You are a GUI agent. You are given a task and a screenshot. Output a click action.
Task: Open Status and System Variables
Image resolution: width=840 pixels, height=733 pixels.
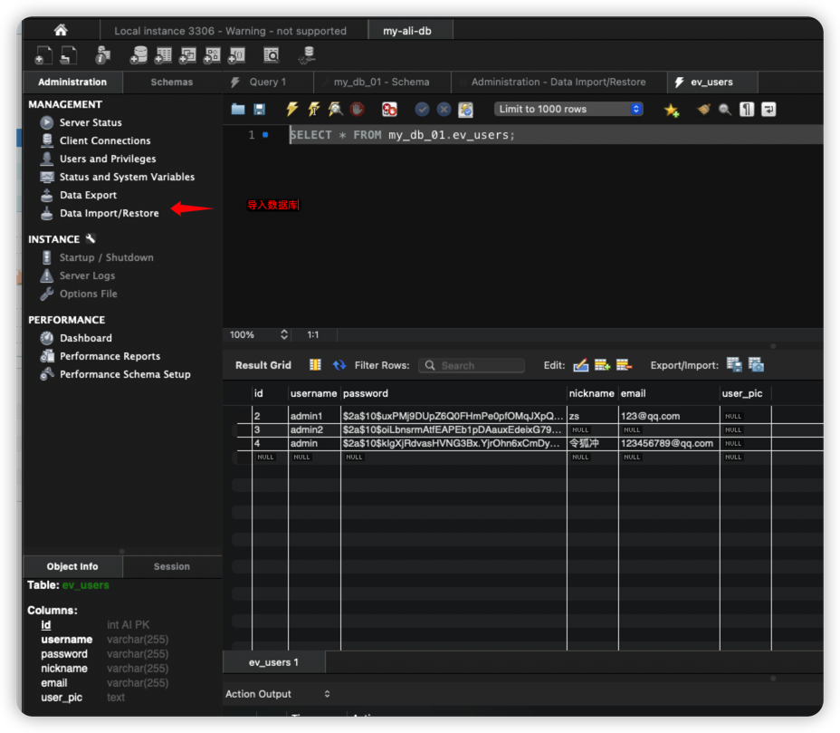pos(127,177)
